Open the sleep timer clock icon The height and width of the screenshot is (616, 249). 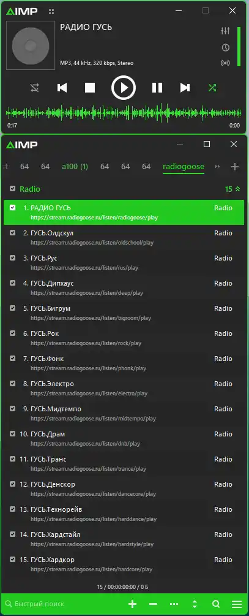coord(225,48)
